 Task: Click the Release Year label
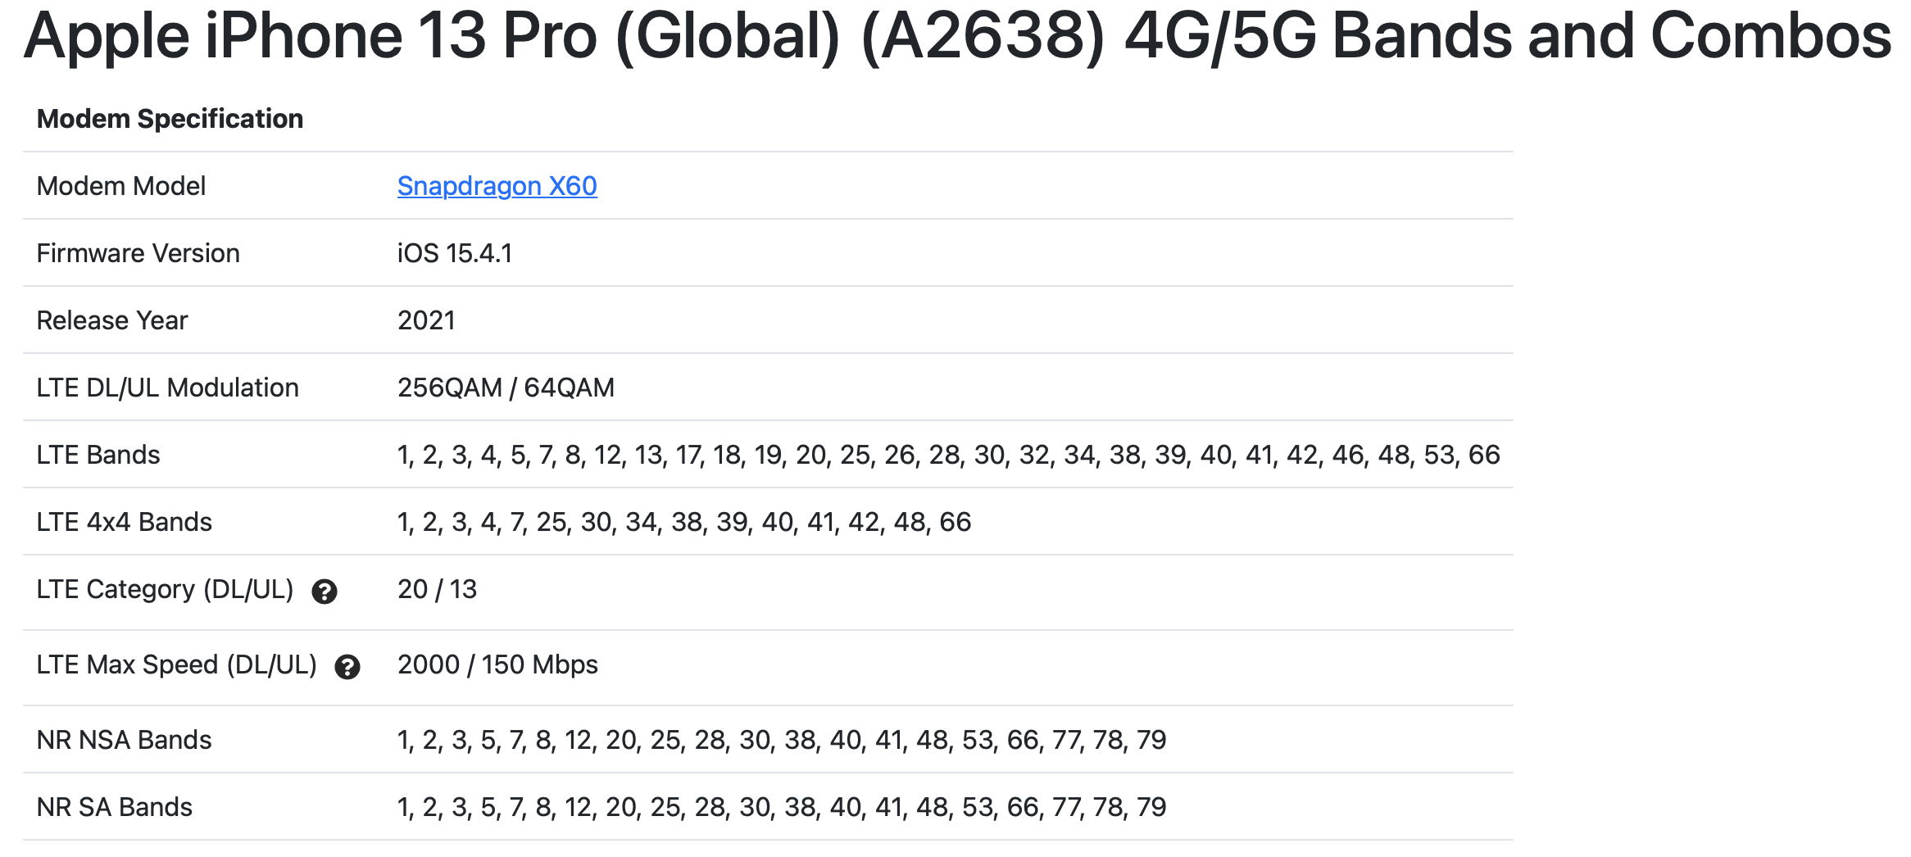tap(112, 320)
